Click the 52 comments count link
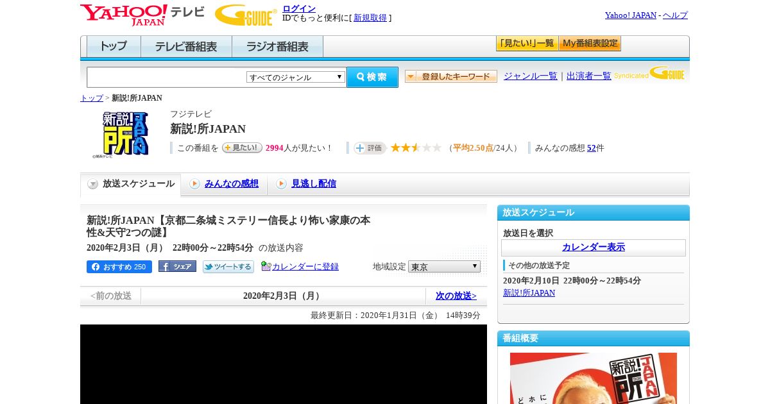This screenshot has height=404, width=770. coord(592,148)
